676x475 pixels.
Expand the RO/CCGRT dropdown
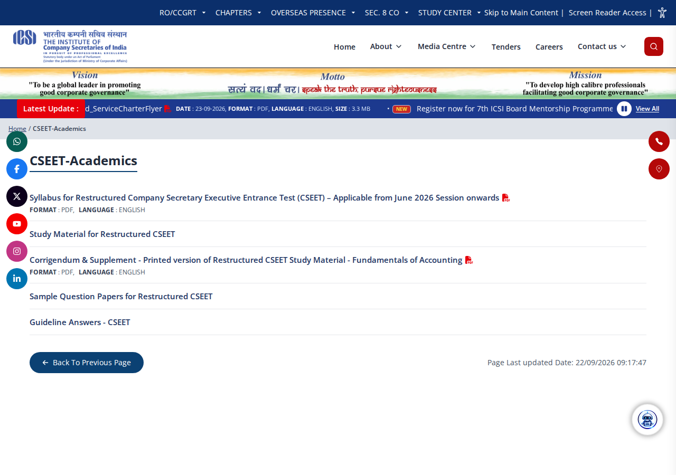(x=183, y=13)
